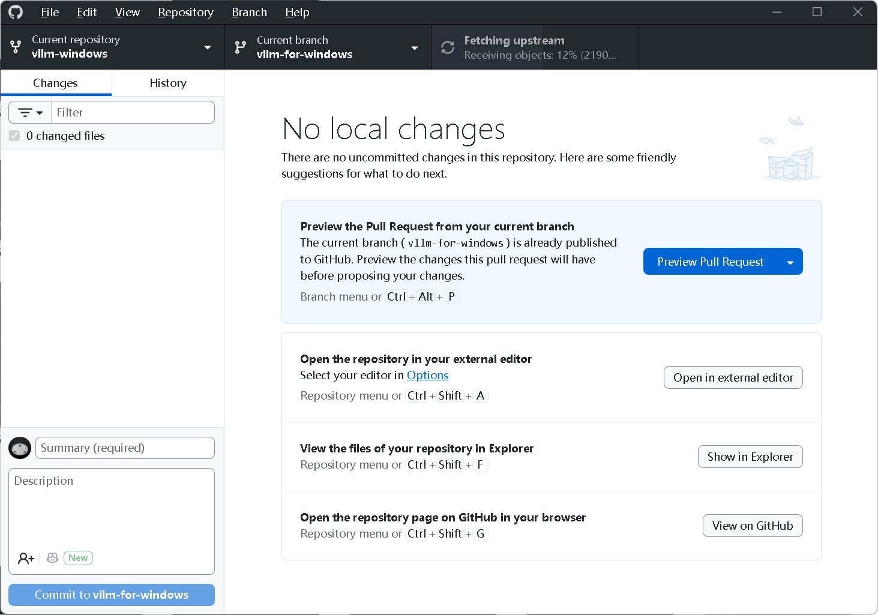Toggle the 0 changed files checkbox
Screen dimensions: 878x615
[14, 136]
